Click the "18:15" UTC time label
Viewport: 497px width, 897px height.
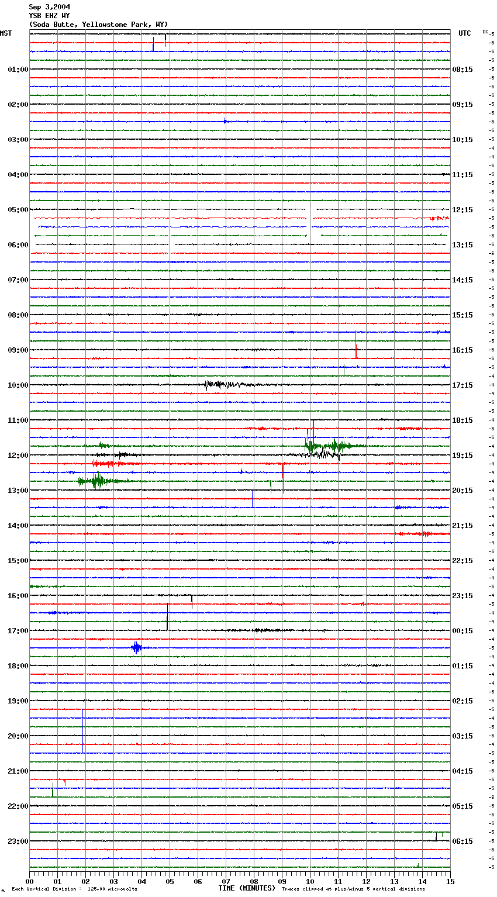pyautogui.click(x=463, y=420)
